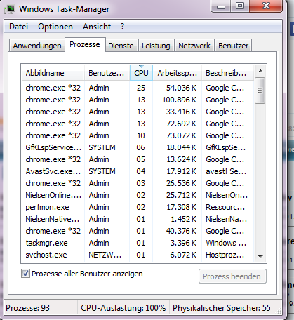
Task: Open the Leistung tab
Action: (156, 46)
